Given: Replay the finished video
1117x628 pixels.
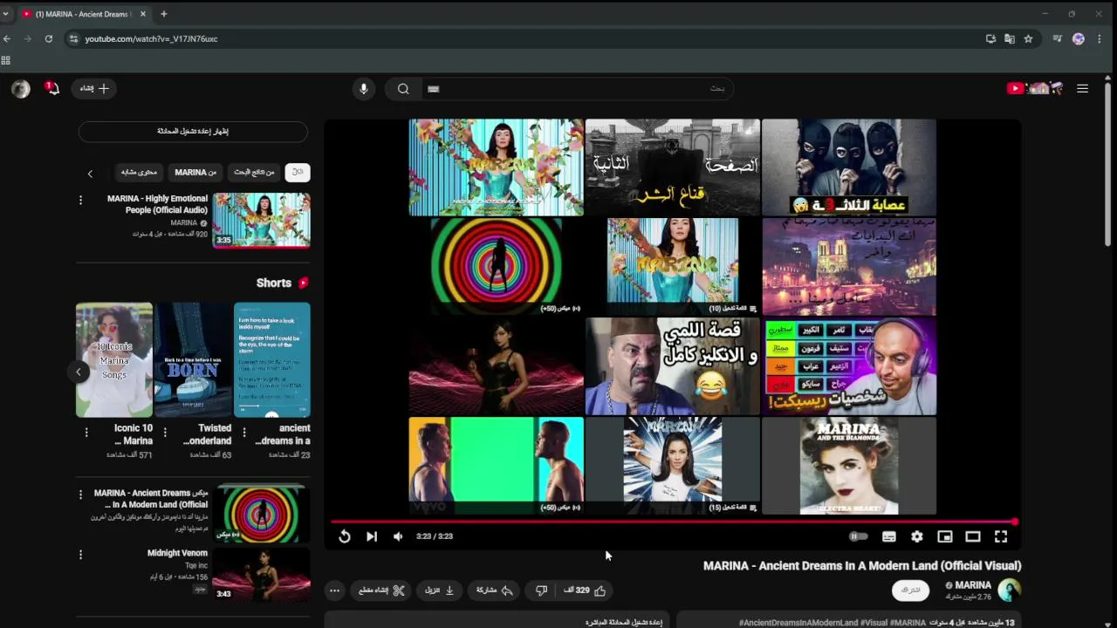Looking at the screenshot, I should coord(345,536).
